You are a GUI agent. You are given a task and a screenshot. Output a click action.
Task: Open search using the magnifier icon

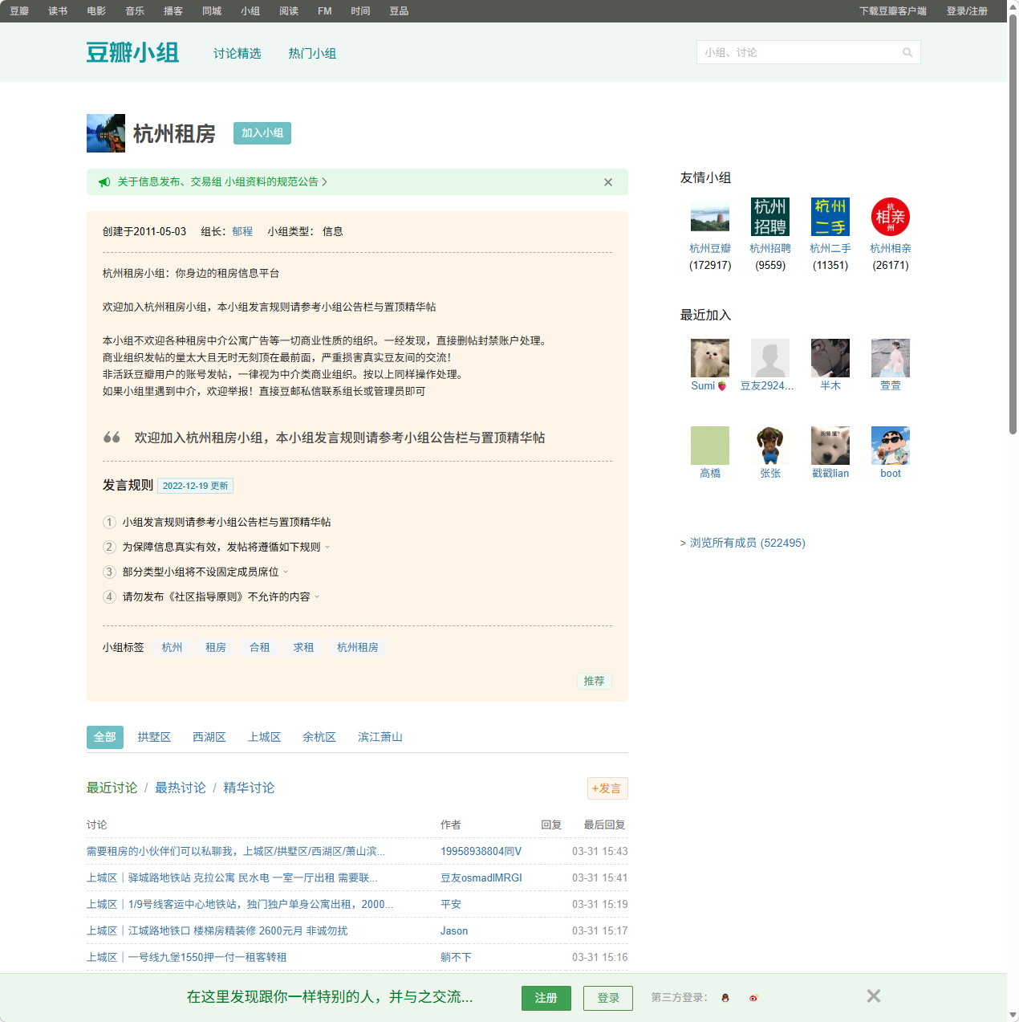click(907, 51)
